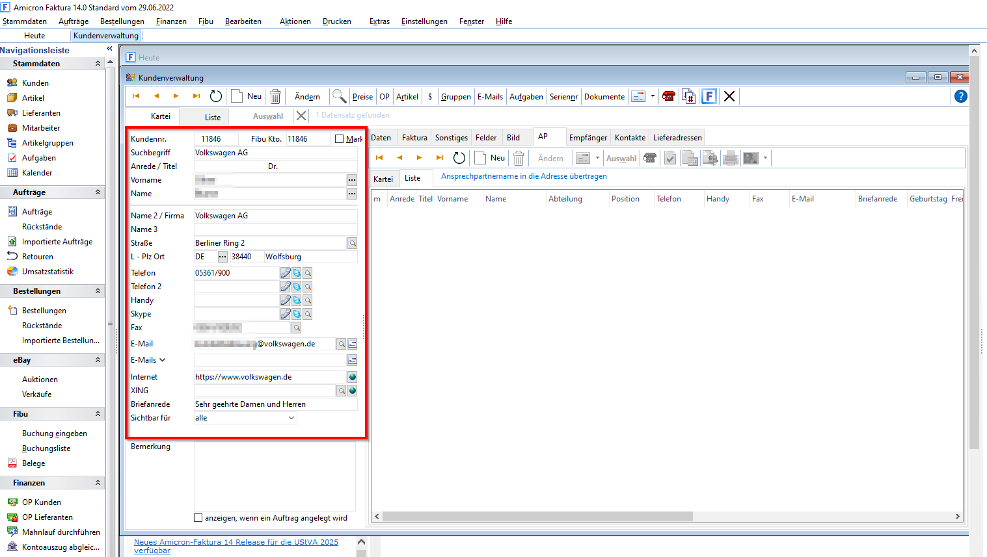Click into the Suchbegriff field
The image size is (987, 557).
pos(275,153)
